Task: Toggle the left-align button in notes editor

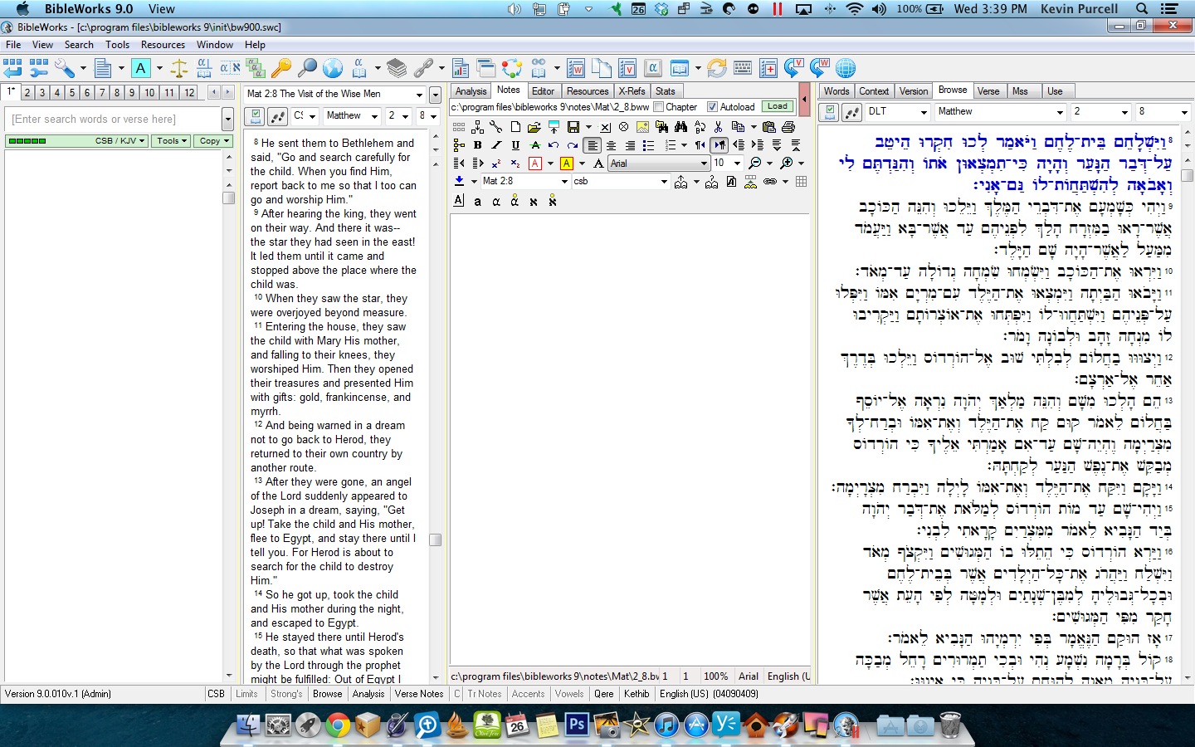Action: (592, 145)
